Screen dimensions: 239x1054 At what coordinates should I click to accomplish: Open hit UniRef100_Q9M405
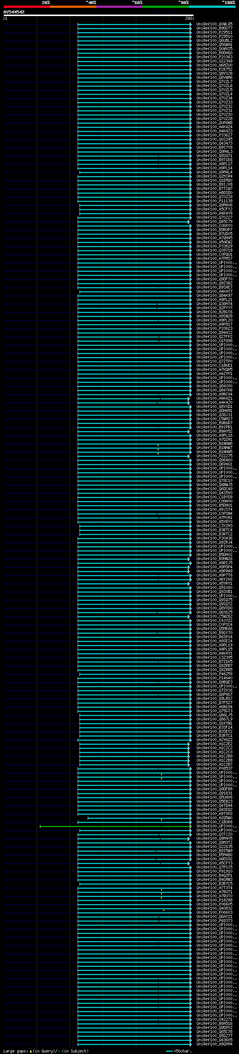pyautogui.click(x=214, y=838)
